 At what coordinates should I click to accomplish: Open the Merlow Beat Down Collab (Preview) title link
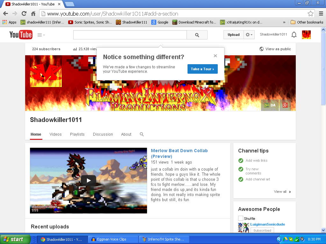click(179, 153)
